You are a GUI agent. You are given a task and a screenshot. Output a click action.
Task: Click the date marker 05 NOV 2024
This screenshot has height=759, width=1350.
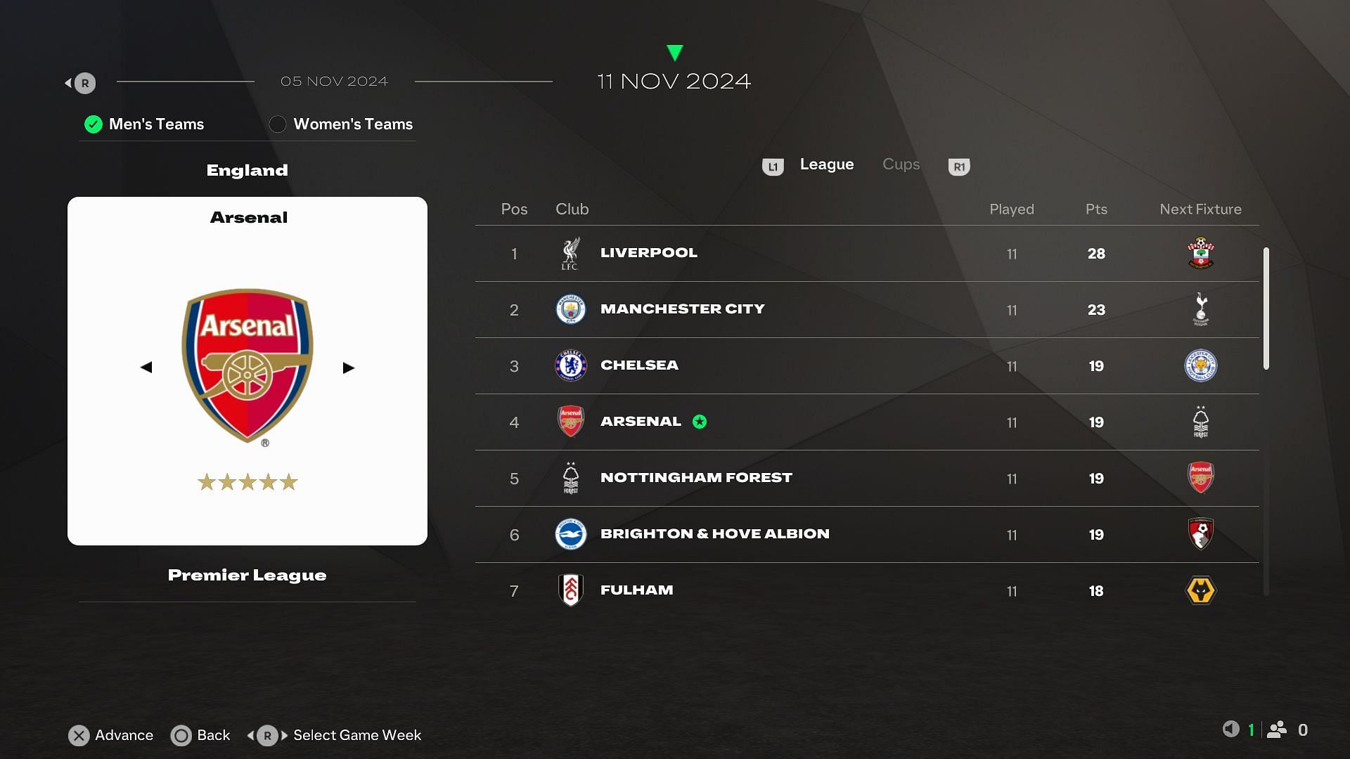334,81
